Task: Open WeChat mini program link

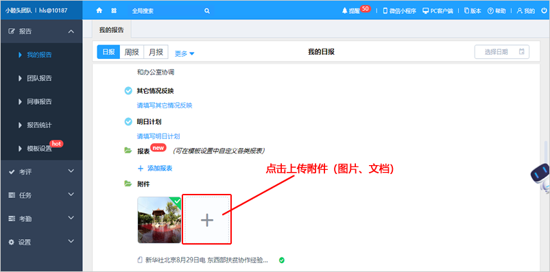Action: (399, 11)
